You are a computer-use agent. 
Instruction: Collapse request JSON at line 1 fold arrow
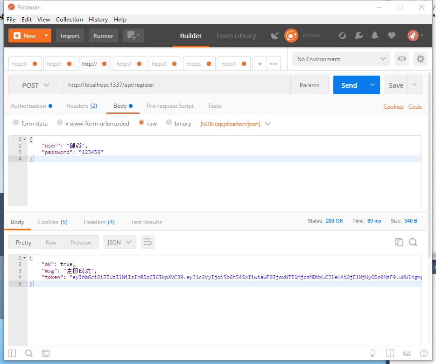(24, 139)
